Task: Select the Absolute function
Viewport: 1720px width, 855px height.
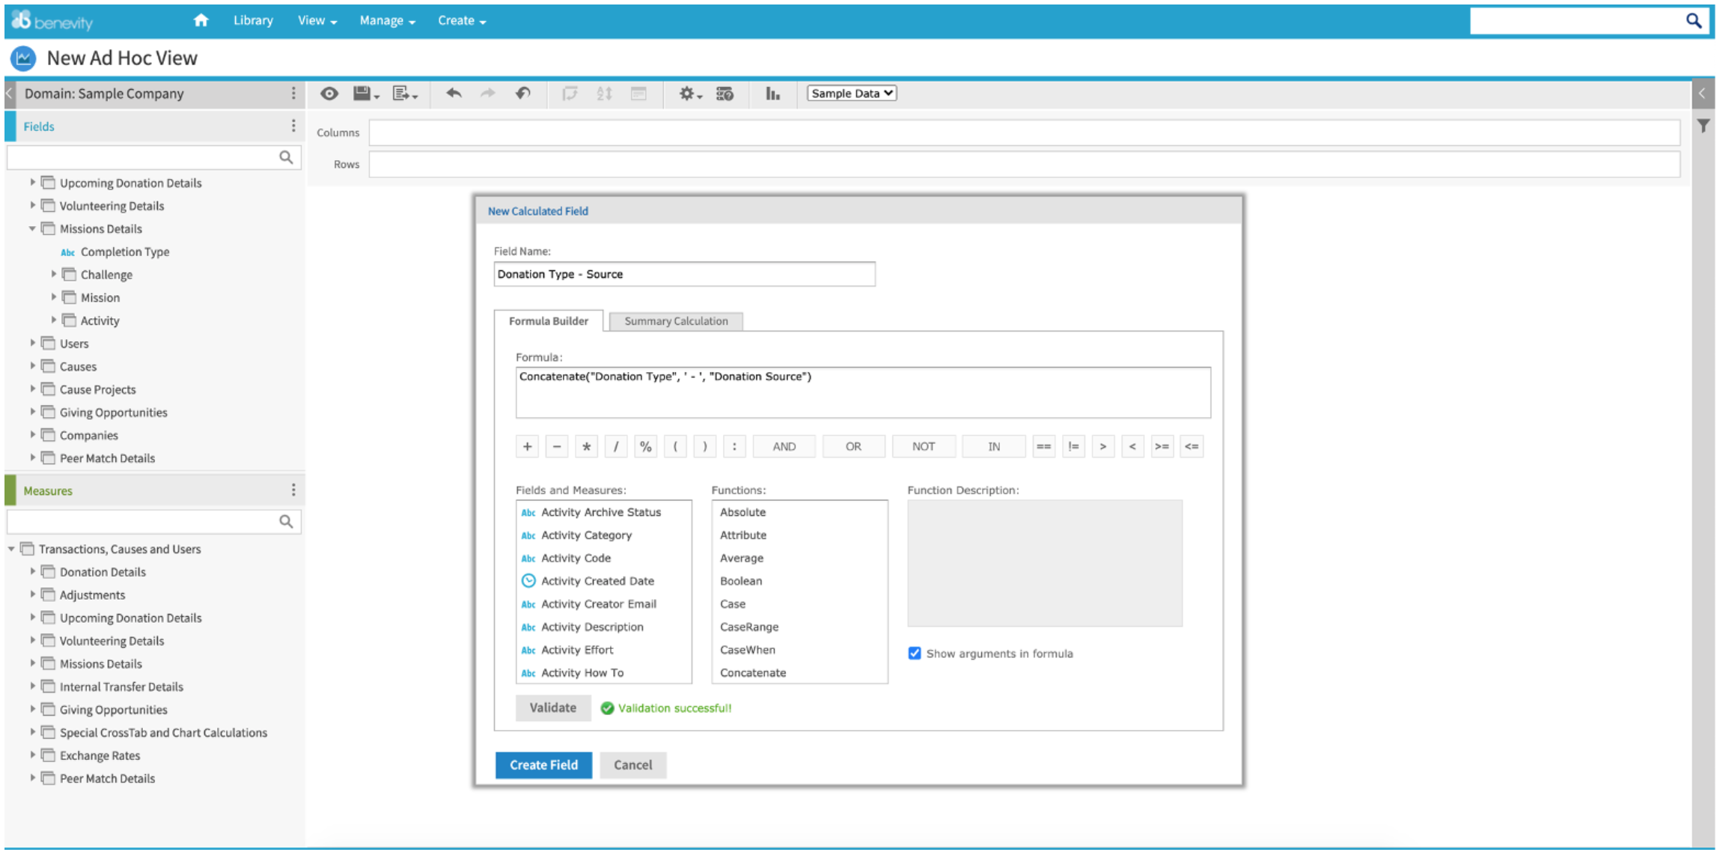Action: pos(742,512)
